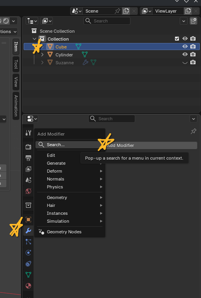Disable Suzanne in renders
The image size is (201, 298).
point(193,62)
